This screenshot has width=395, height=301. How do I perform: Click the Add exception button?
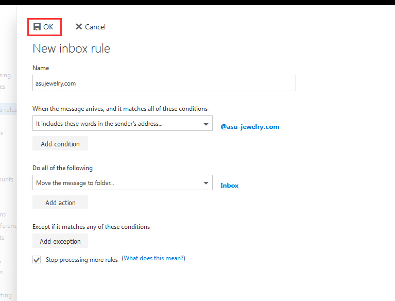(x=60, y=241)
